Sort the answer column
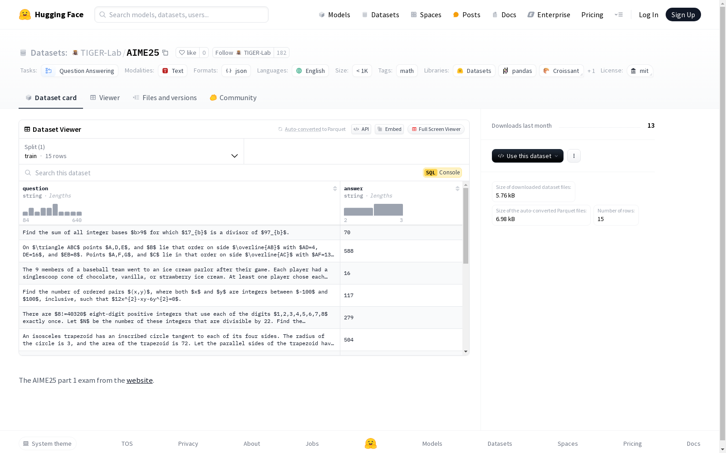Image resolution: width=726 pixels, height=453 pixels. coord(457,188)
